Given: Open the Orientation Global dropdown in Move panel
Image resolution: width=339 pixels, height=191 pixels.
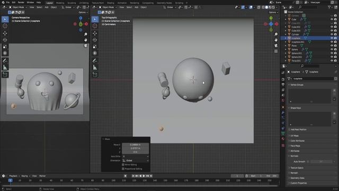Looking at the screenshot, I should coord(136,160).
